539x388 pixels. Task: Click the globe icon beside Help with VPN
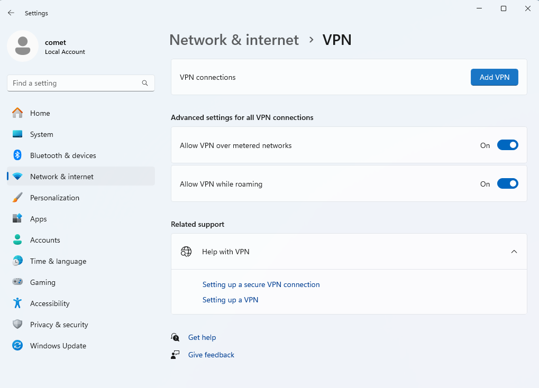[186, 252]
